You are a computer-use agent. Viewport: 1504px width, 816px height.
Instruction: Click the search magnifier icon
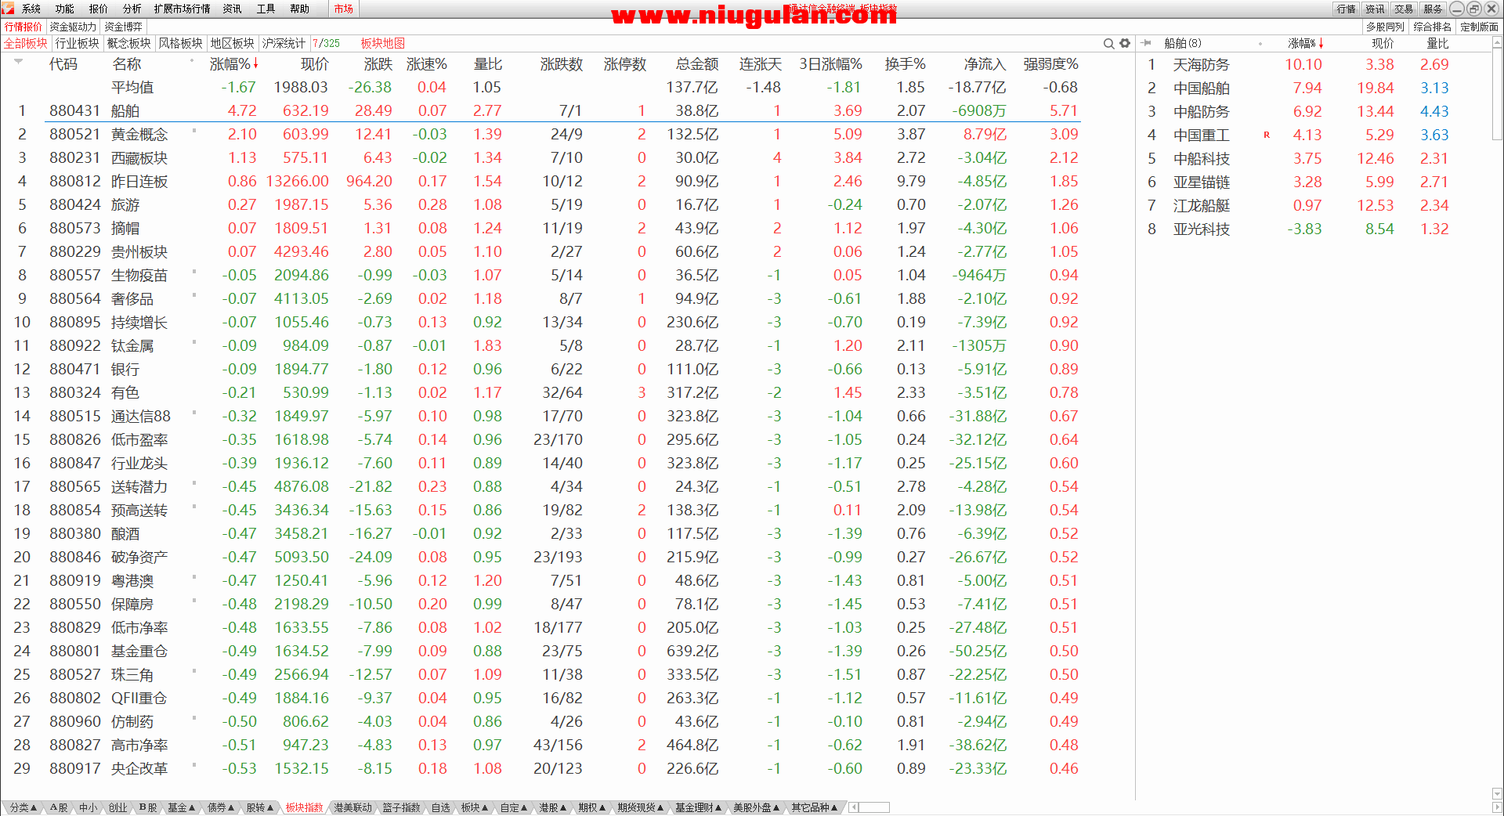1108,43
